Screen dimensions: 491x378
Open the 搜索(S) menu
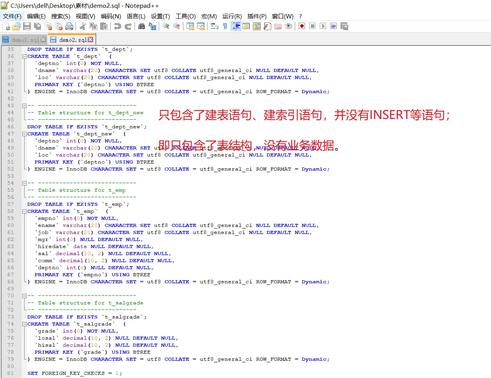61,16
